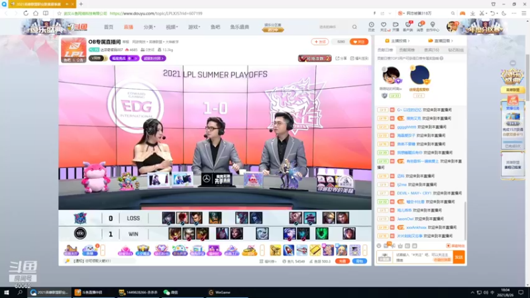Open the browser hamburger menu
Image resolution: width=530 pixels, height=298 pixels.
point(524,13)
